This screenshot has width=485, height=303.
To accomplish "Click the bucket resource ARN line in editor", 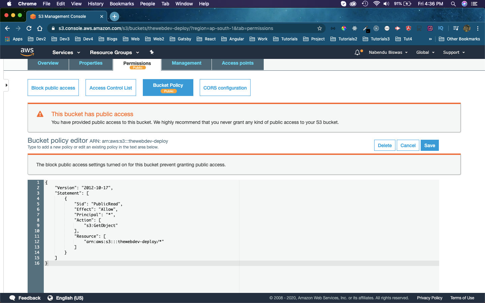I will (x=124, y=242).
